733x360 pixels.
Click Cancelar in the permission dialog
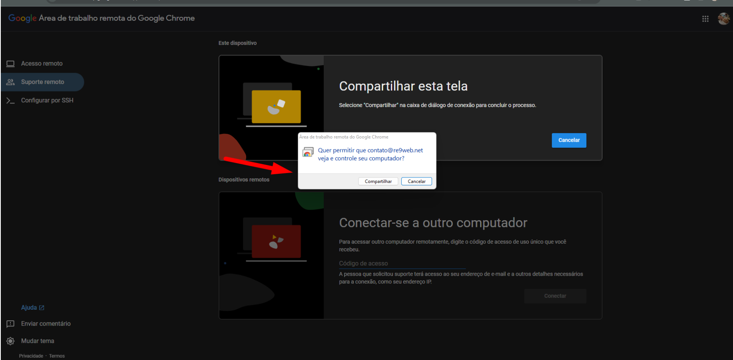[416, 181]
